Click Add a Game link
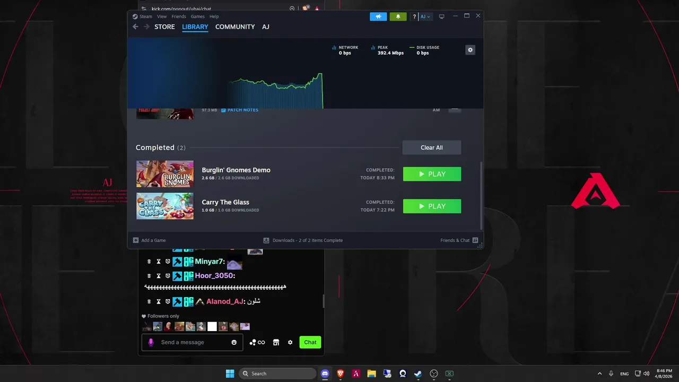The height and width of the screenshot is (382, 679). point(153,240)
